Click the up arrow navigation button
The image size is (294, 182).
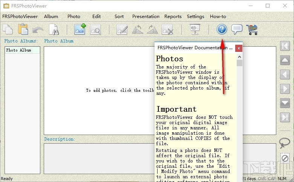[285, 60]
